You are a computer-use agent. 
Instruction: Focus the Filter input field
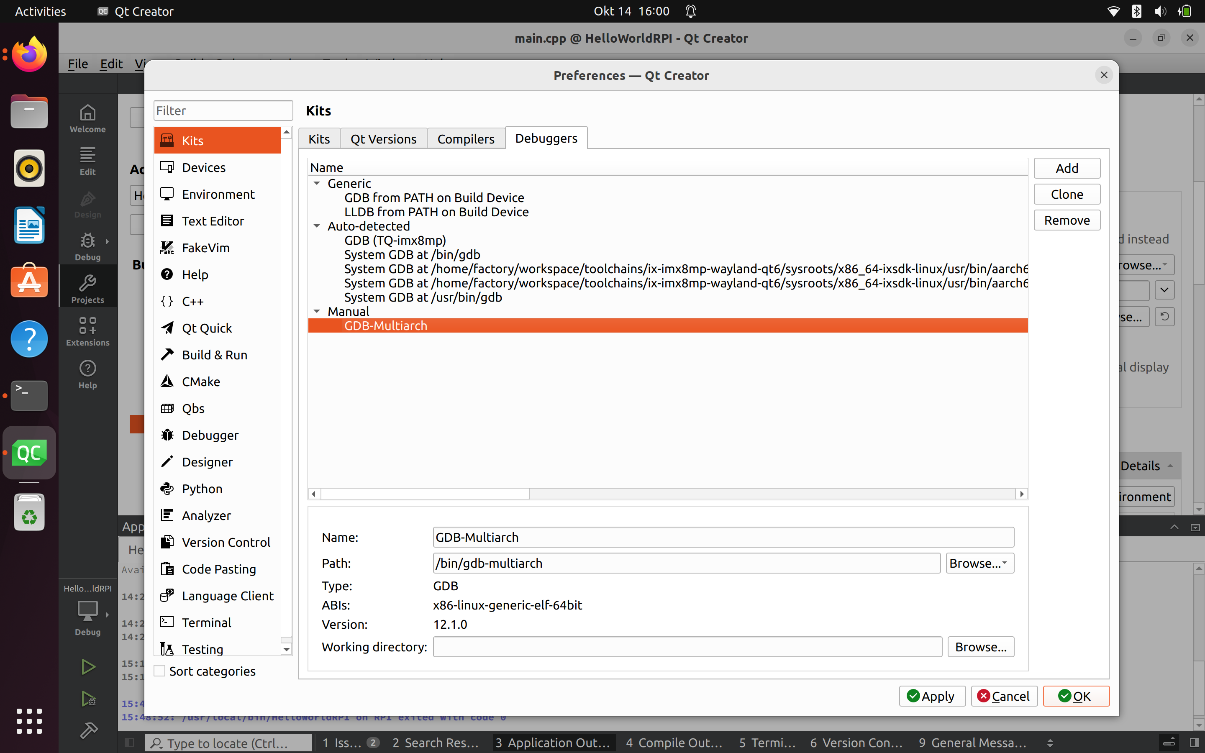tap(223, 110)
